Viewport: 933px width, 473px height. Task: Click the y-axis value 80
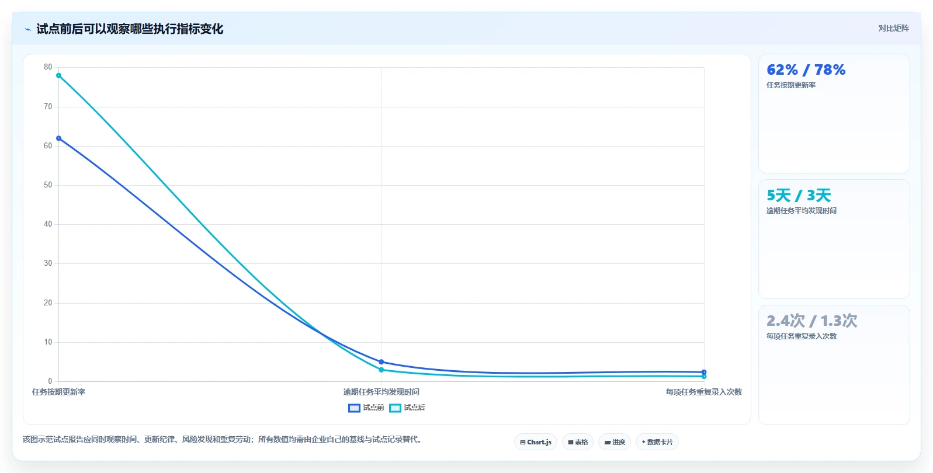pyautogui.click(x=48, y=67)
